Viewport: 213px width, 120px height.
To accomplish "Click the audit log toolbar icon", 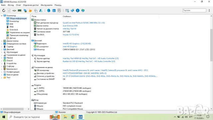I will click(x=59, y=10).
